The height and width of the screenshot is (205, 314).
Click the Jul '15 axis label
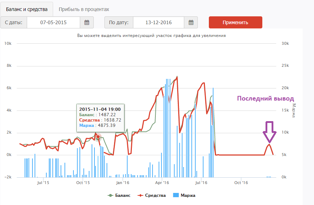(43, 183)
